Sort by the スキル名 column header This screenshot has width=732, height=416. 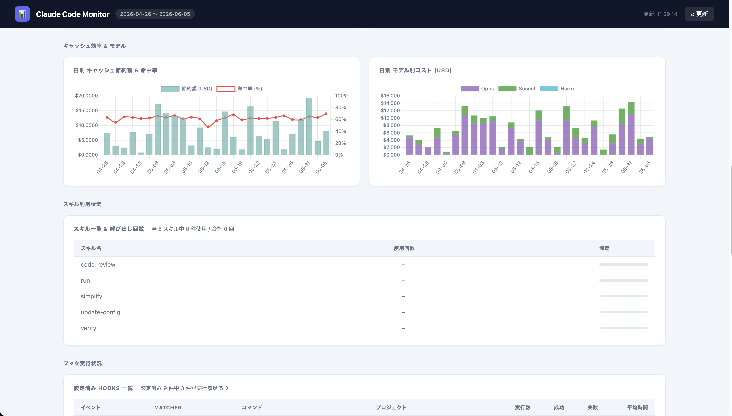point(91,248)
